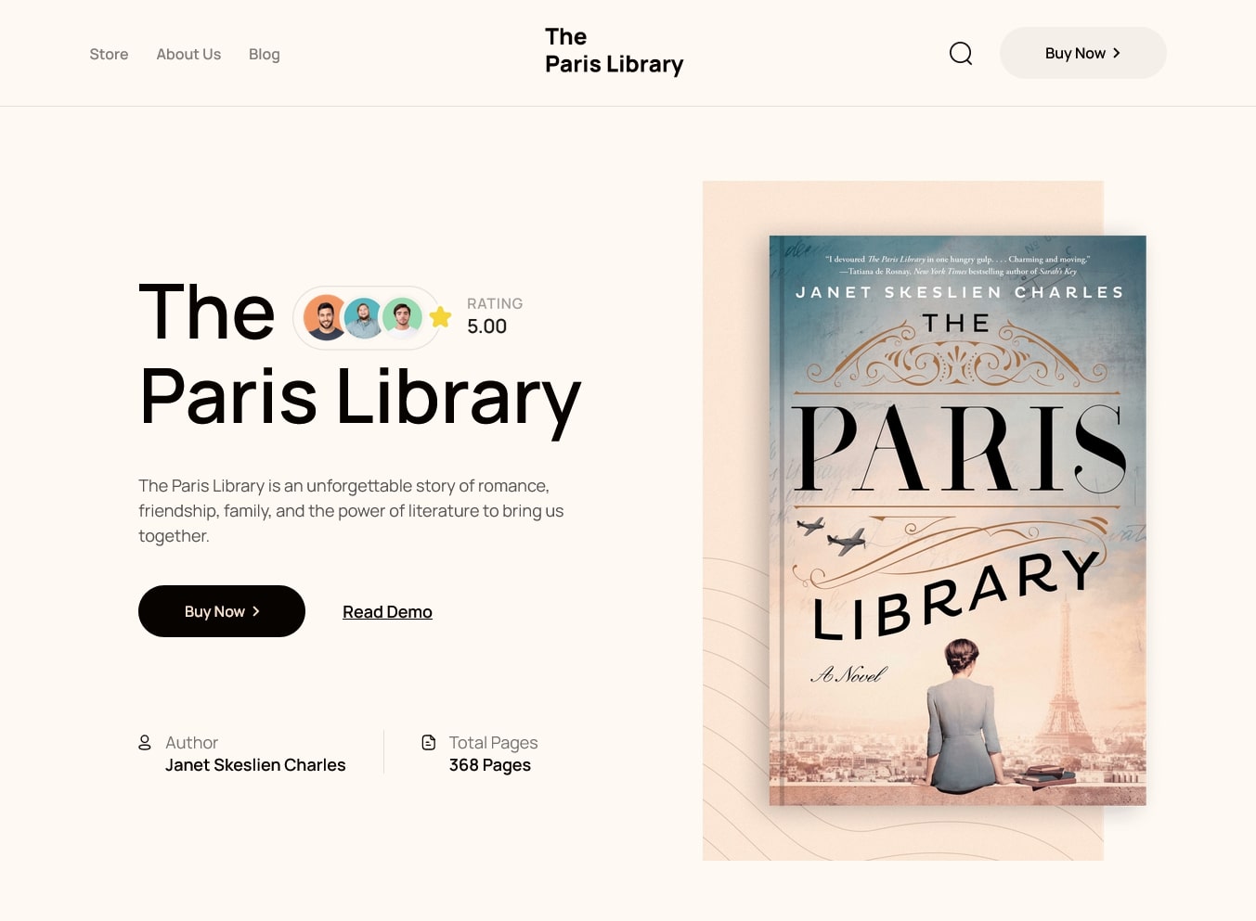Select the first reviewer avatar
This screenshot has height=921, width=1256.
[x=326, y=317]
